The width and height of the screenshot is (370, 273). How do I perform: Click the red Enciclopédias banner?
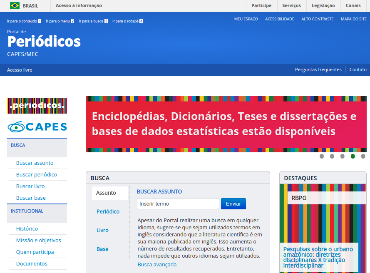(226, 124)
